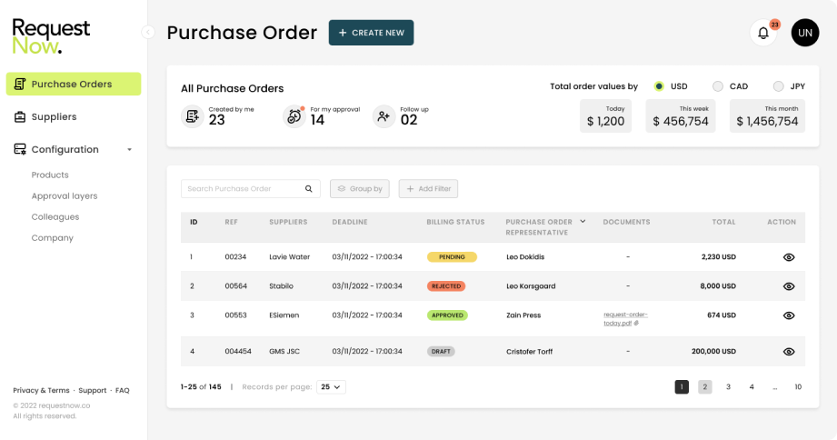Click the Lavie Water supplier cell

(289, 257)
